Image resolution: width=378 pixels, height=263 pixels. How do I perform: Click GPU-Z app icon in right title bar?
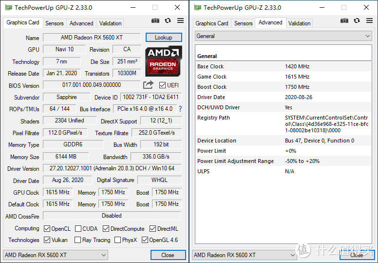coord(197,7)
